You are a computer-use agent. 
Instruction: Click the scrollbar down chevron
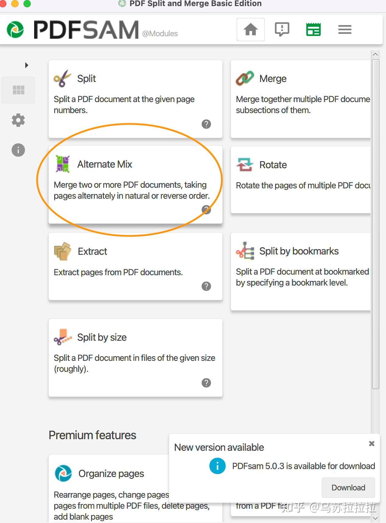[x=375, y=518]
